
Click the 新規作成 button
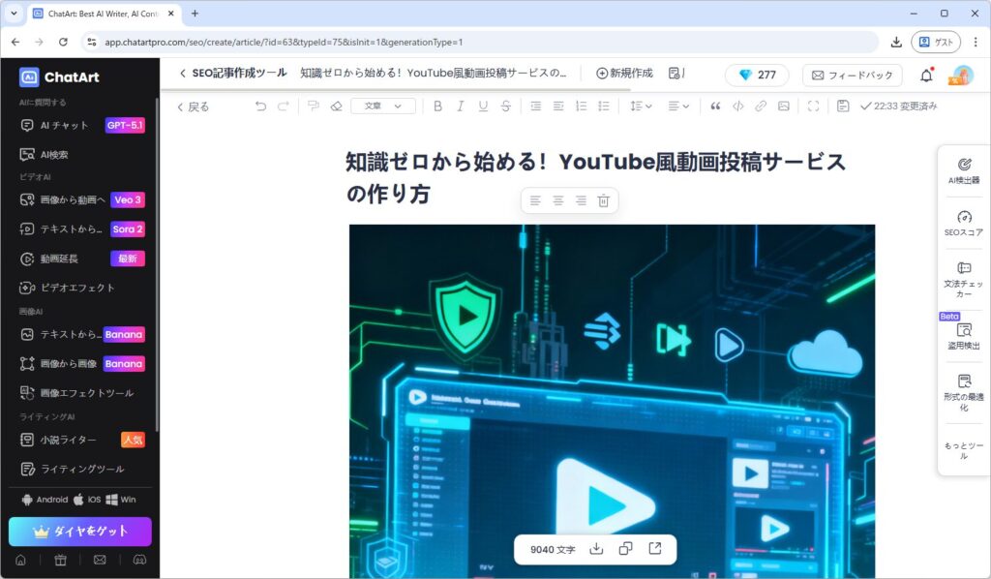624,74
